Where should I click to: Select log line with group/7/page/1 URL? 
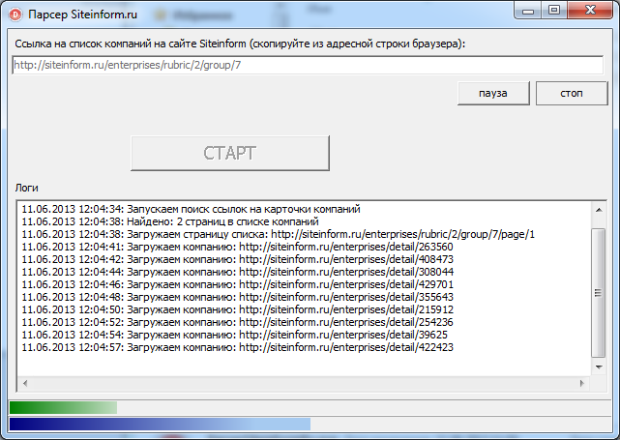point(278,234)
